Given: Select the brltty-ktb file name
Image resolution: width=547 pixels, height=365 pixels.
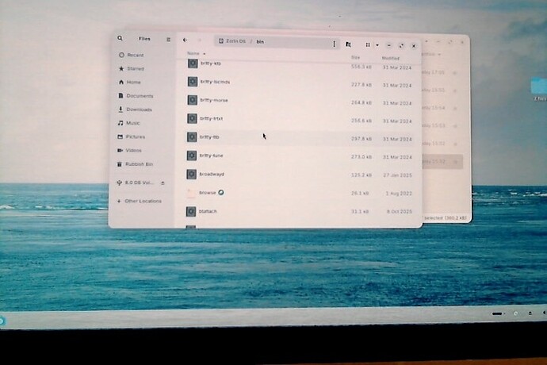Looking at the screenshot, I should tap(211, 63).
